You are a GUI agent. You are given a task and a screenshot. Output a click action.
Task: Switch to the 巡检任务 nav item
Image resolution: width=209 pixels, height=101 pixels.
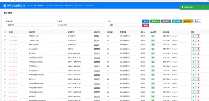click(x=59, y=6)
